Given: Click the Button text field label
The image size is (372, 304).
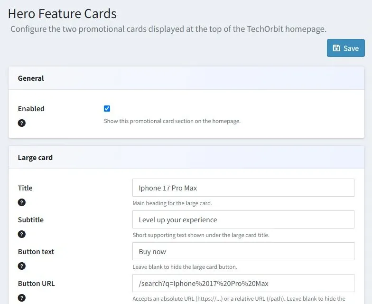Looking at the screenshot, I should [36, 252].
